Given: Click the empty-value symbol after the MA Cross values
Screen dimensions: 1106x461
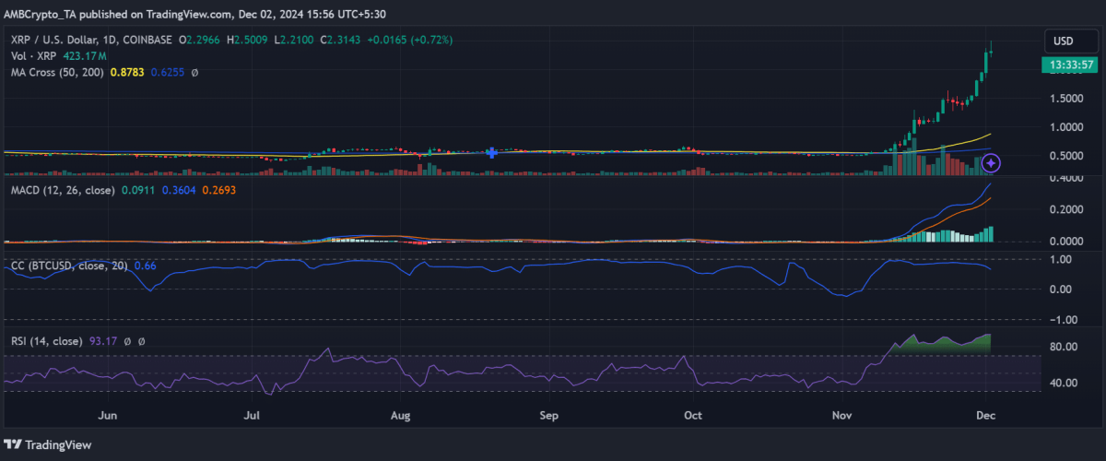Looking at the screenshot, I should (x=194, y=71).
